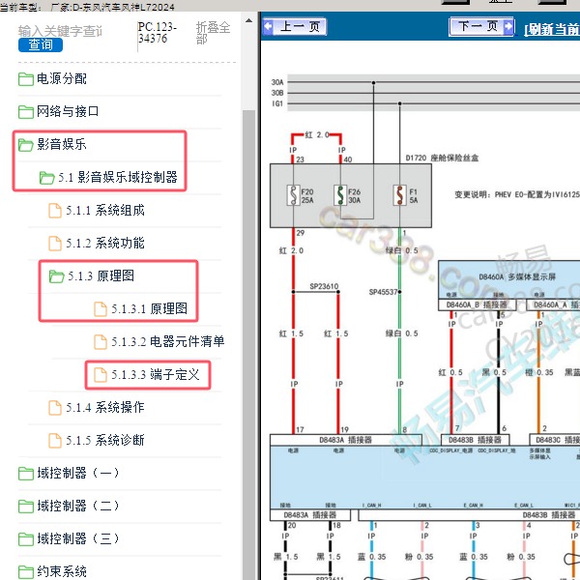Click the right arrow icon on 下一页
The height and width of the screenshot is (580, 580).
[x=508, y=26]
